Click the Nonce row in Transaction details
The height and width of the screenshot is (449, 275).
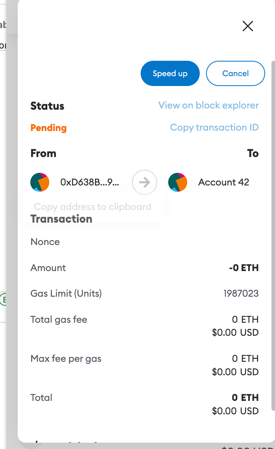(45, 241)
